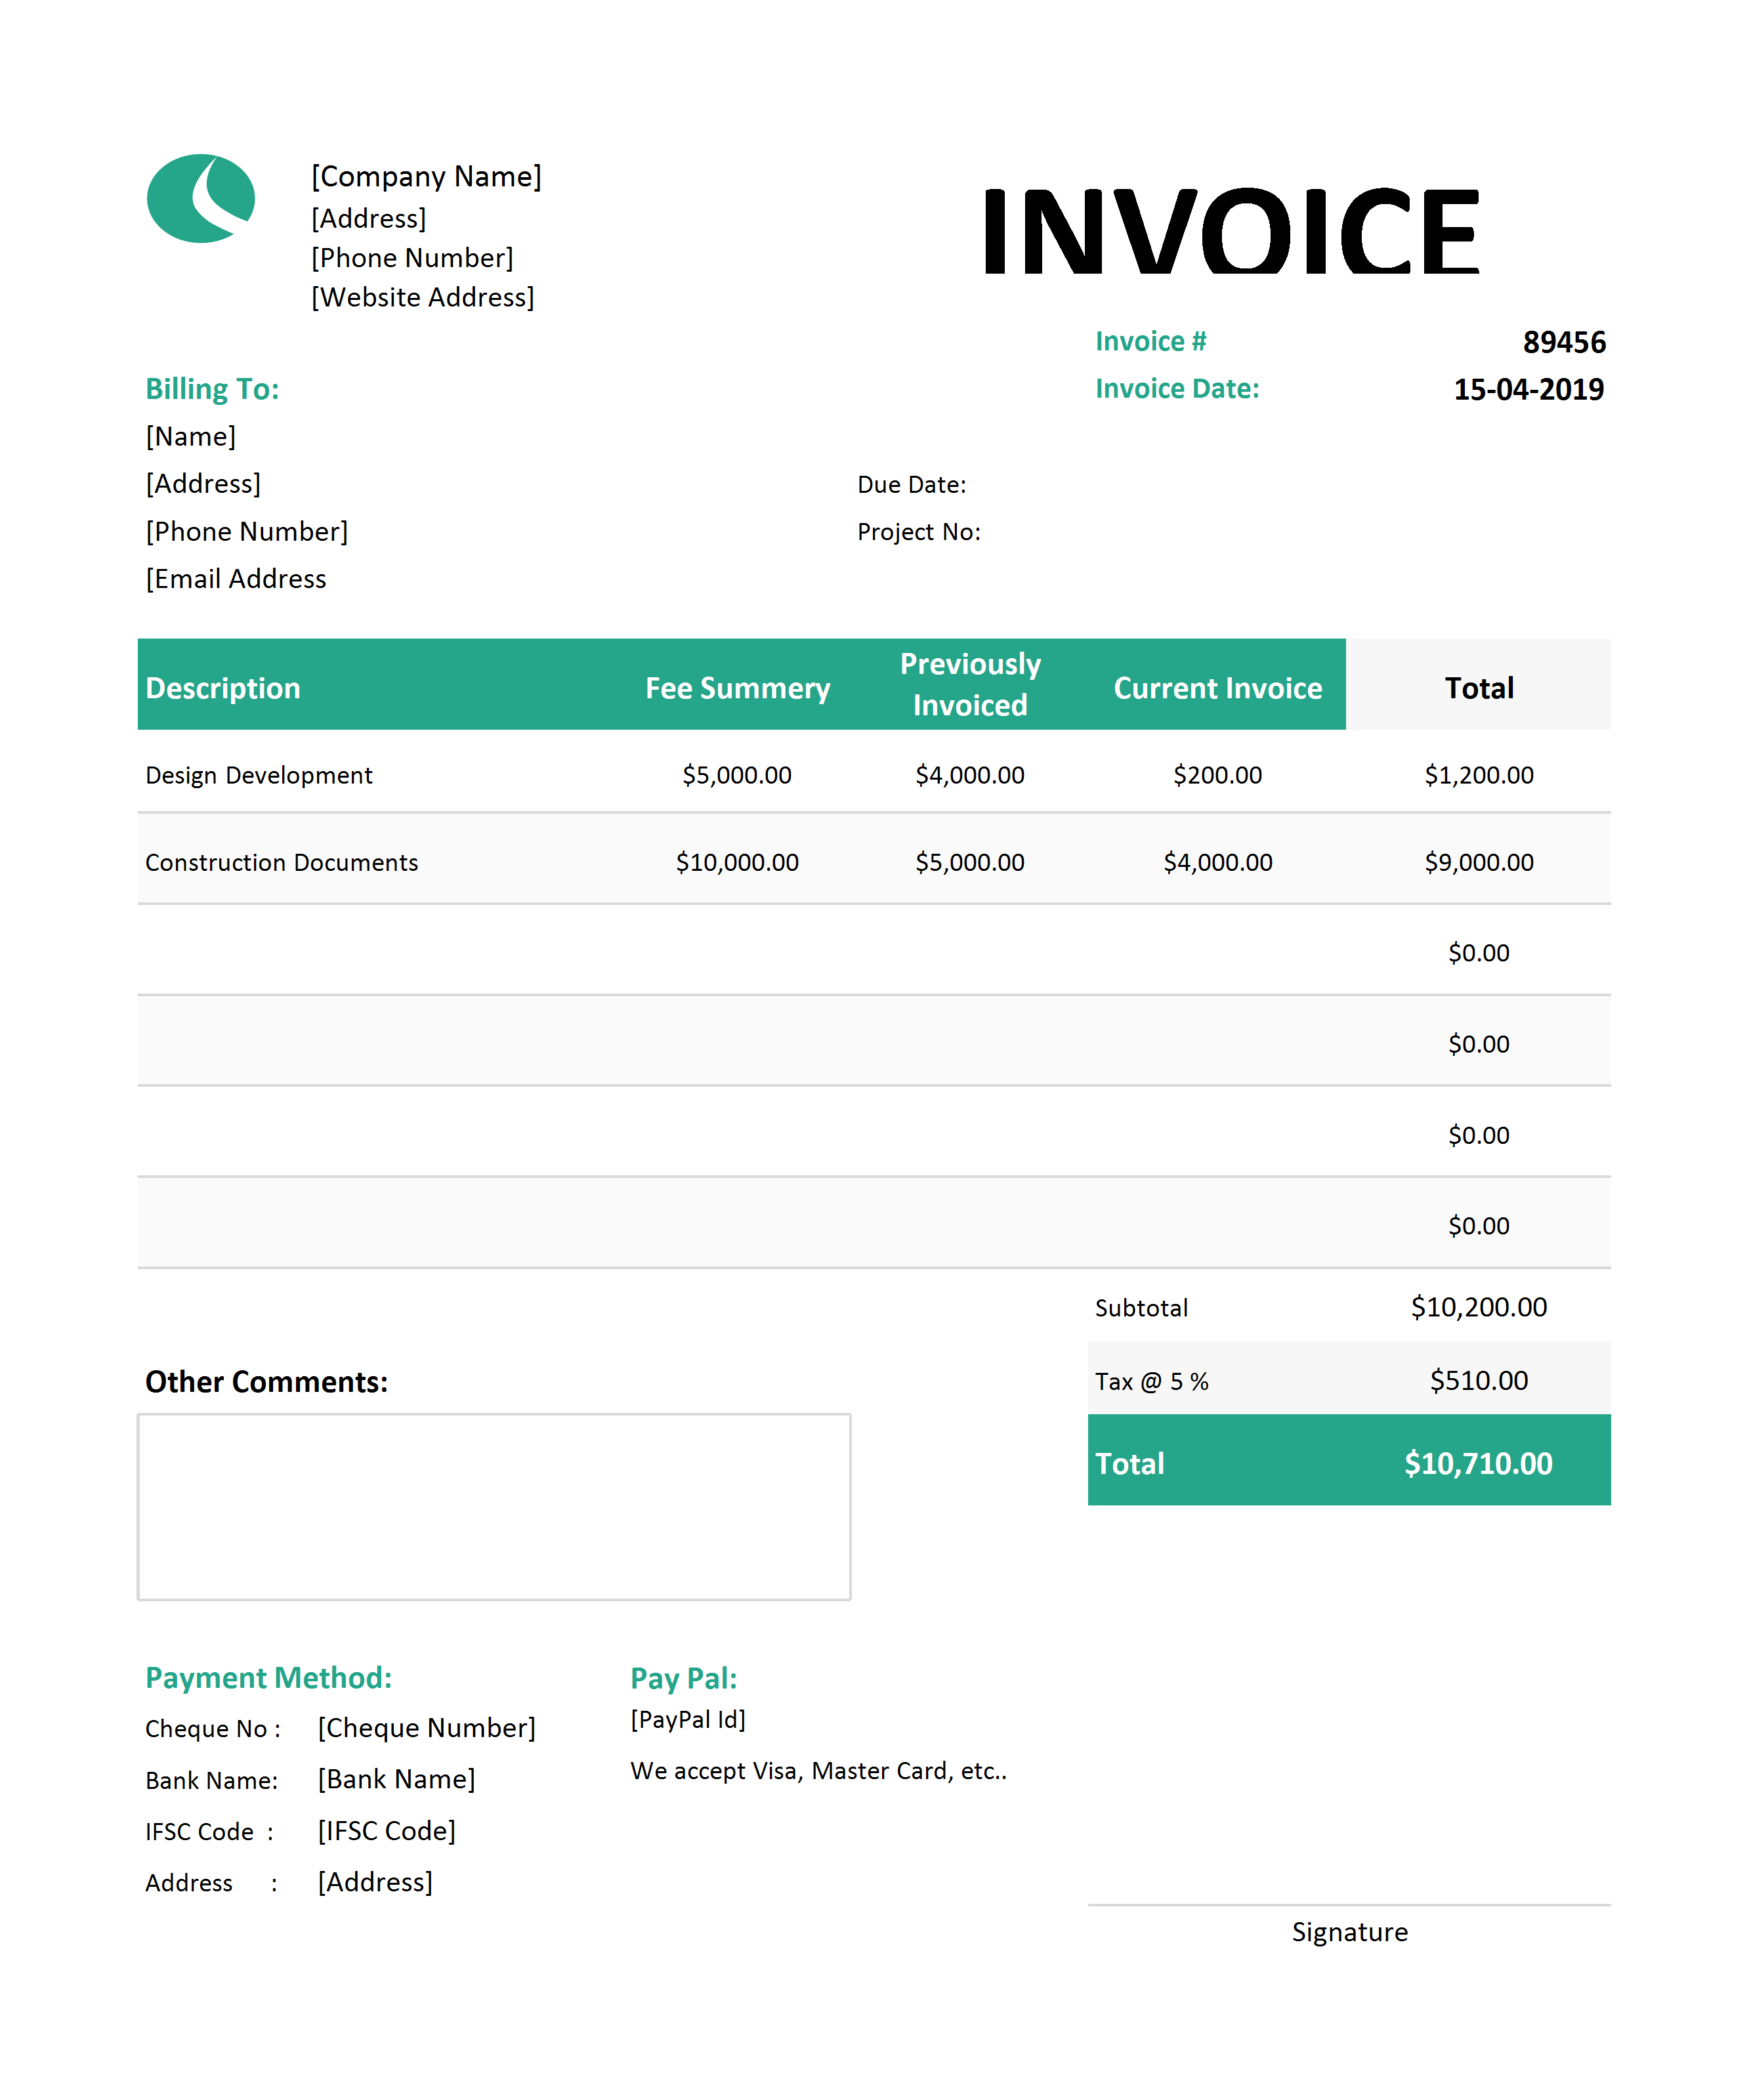The image size is (1749, 2100).
Task: Click the Project No field label
Action: click(x=918, y=532)
